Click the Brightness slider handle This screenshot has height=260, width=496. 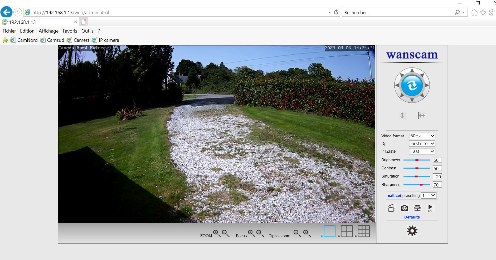pyautogui.click(x=417, y=160)
